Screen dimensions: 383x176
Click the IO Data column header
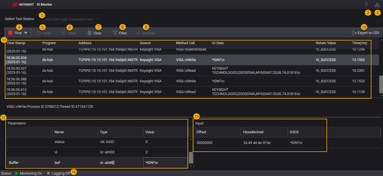pos(218,43)
